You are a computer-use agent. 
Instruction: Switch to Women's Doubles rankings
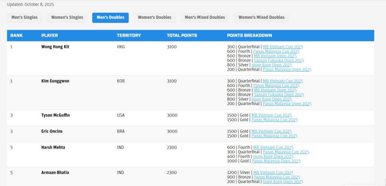click(154, 17)
